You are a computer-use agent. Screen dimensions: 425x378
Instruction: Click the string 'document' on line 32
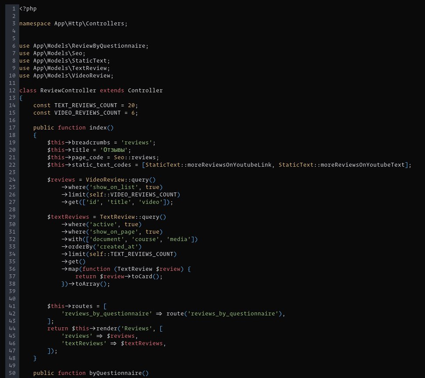coord(107,239)
